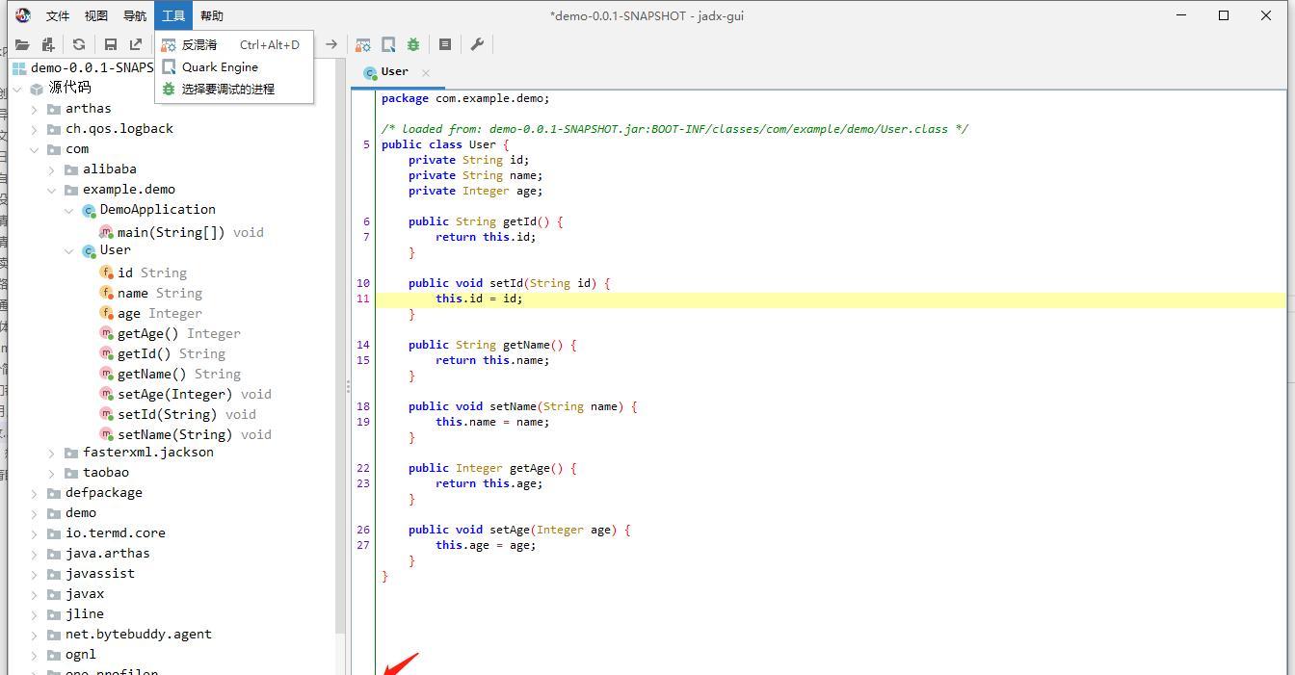Open the 文件 menu
The width and height of the screenshot is (1295, 675).
tap(58, 15)
